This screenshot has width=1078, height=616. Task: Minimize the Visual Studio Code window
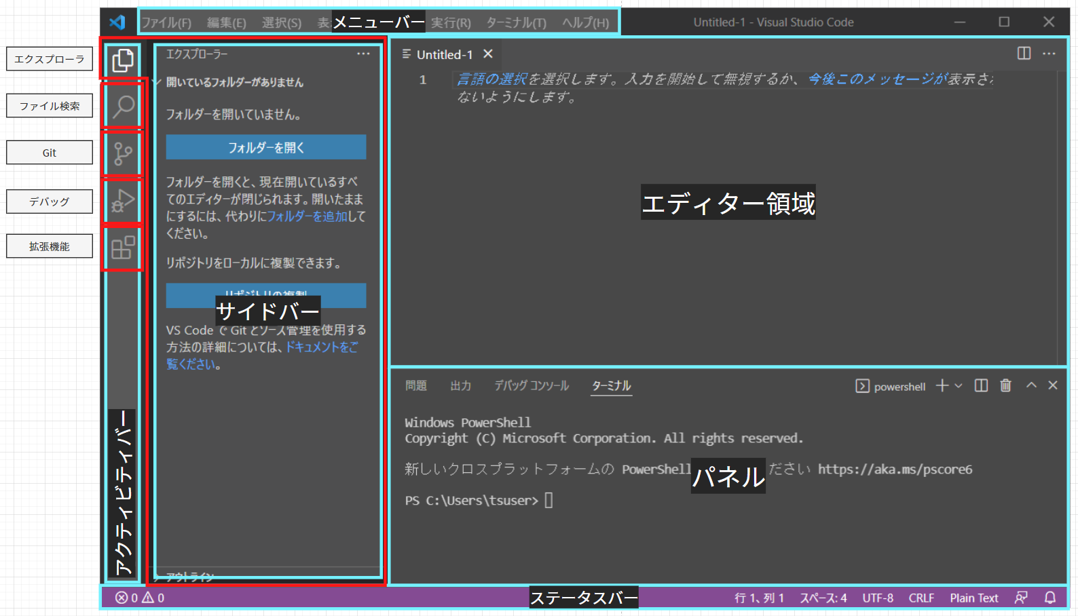coord(960,22)
